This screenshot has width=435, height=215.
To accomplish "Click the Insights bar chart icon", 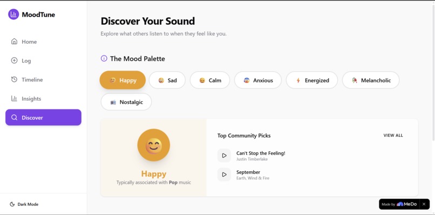I will click(x=14, y=99).
